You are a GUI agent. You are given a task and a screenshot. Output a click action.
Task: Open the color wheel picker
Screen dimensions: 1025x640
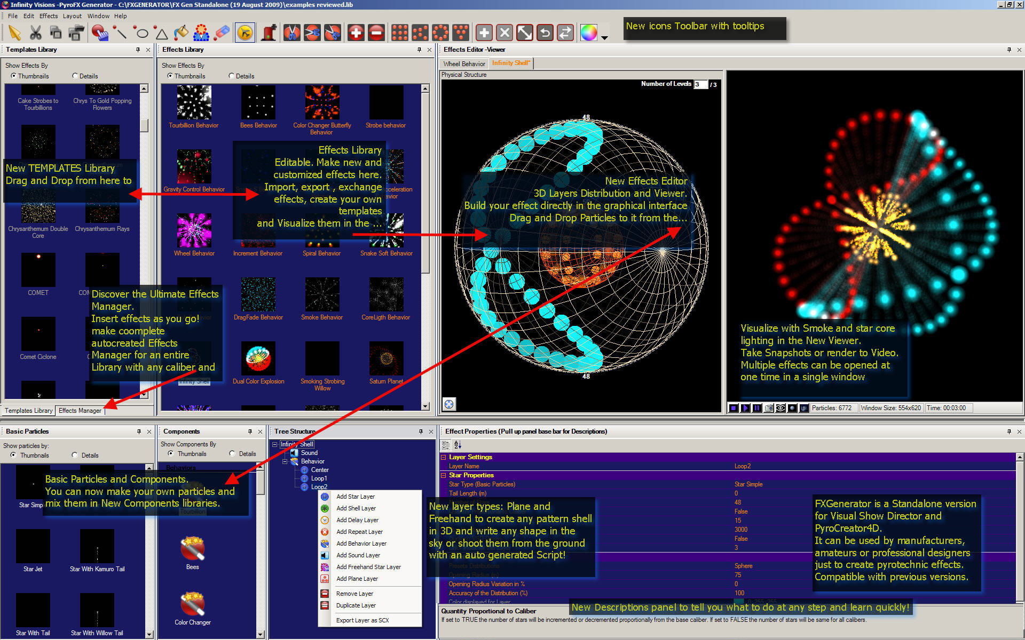coord(589,33)
